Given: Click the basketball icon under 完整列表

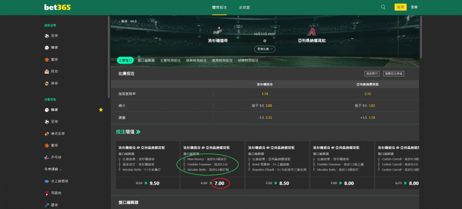Looking at the screenshot, I should click(47, 145).
